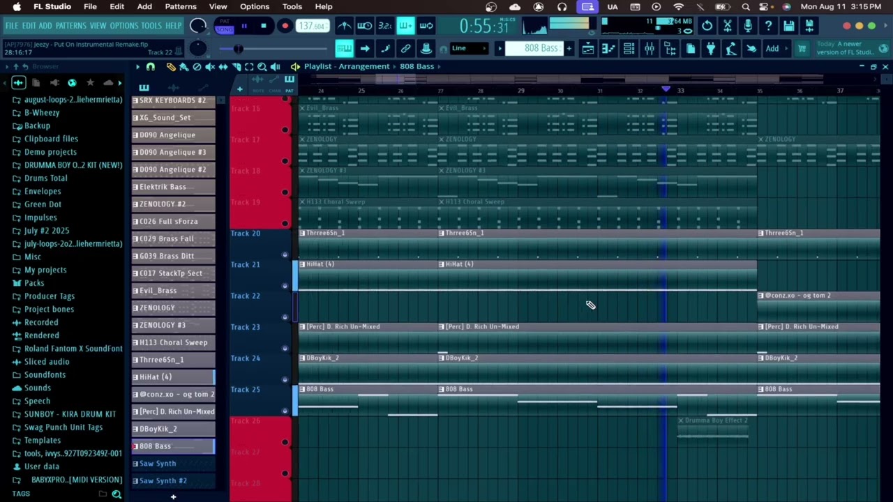This screenshot has height=502, width=893.
Task: Click the tempo field 137.604
Action: pyautogui.click(x=312, y=26)
